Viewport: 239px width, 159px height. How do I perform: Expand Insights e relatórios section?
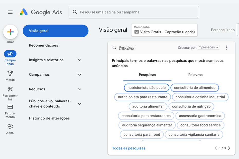click(80, 60)
